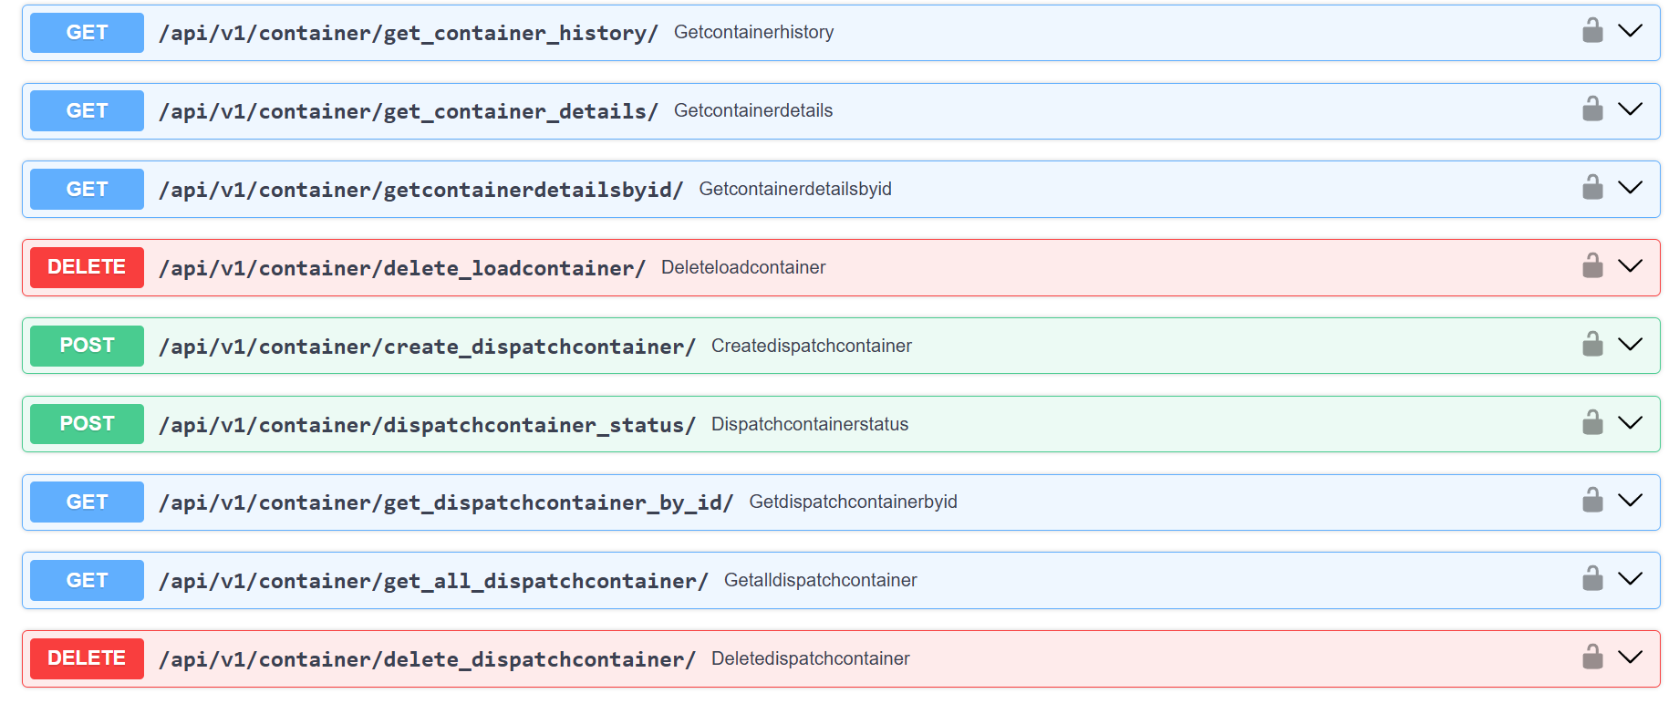Click the /api/v1/container/get_dispatchcontainer_by_id/ path text
Viewport: 1679px width, 704px height.
point(445,502)
